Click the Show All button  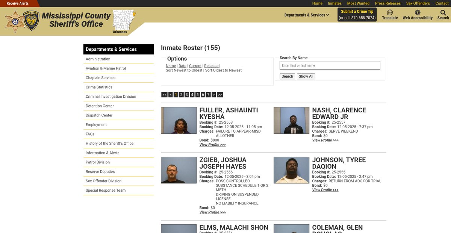pos(306,76)
